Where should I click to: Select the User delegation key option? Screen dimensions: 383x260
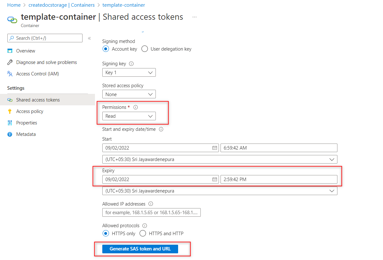[145, 49]
